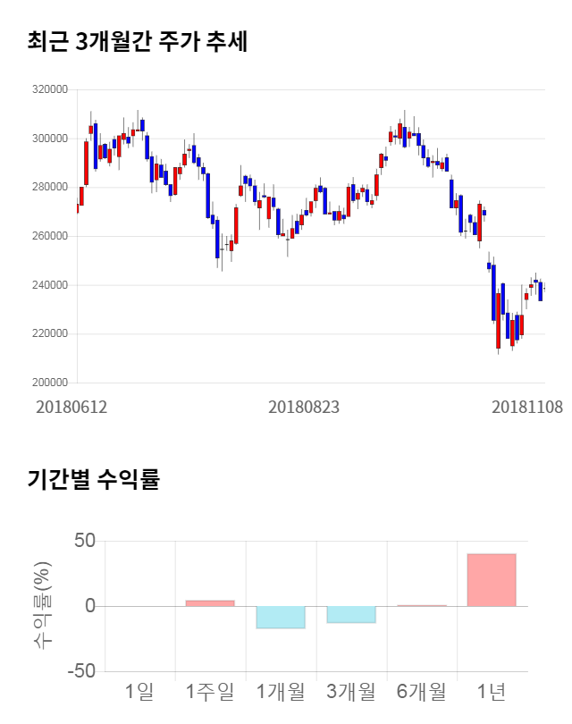Screen dimensions: 572x724
Task: Select the '1년' period label
Action: [x=492, y=691]
